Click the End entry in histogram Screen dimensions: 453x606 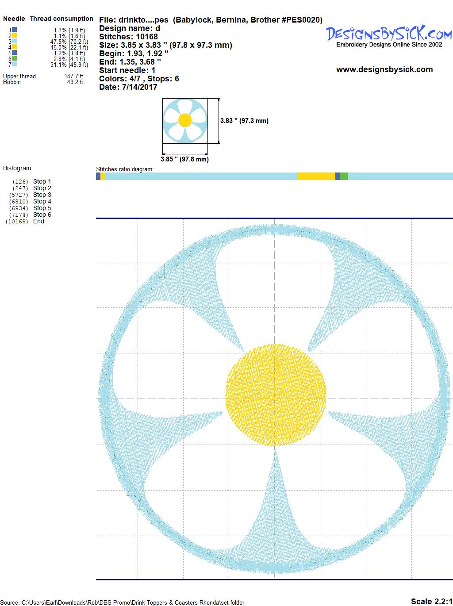(38, 221)
